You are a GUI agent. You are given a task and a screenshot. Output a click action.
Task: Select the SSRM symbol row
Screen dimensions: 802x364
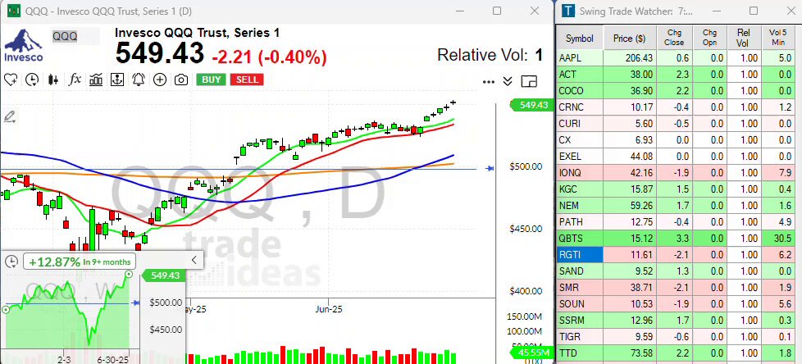tap(677, 320)
